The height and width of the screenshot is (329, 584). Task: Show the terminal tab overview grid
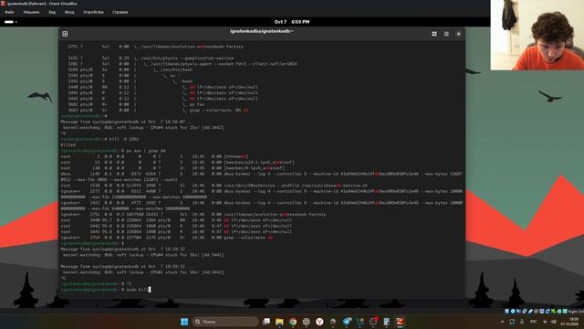[434, 34]
